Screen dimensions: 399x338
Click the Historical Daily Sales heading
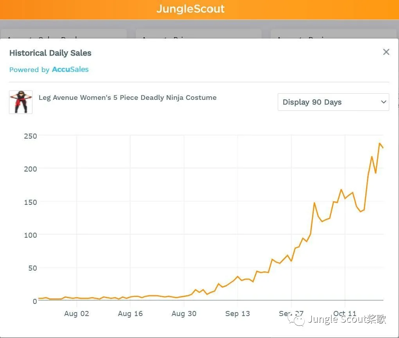50,53
